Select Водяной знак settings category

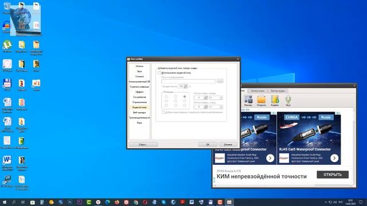pos(139,107)
